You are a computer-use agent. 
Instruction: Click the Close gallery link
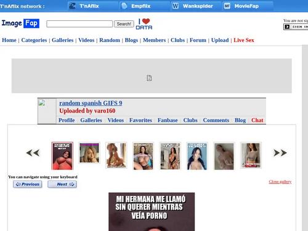(280, 182)
